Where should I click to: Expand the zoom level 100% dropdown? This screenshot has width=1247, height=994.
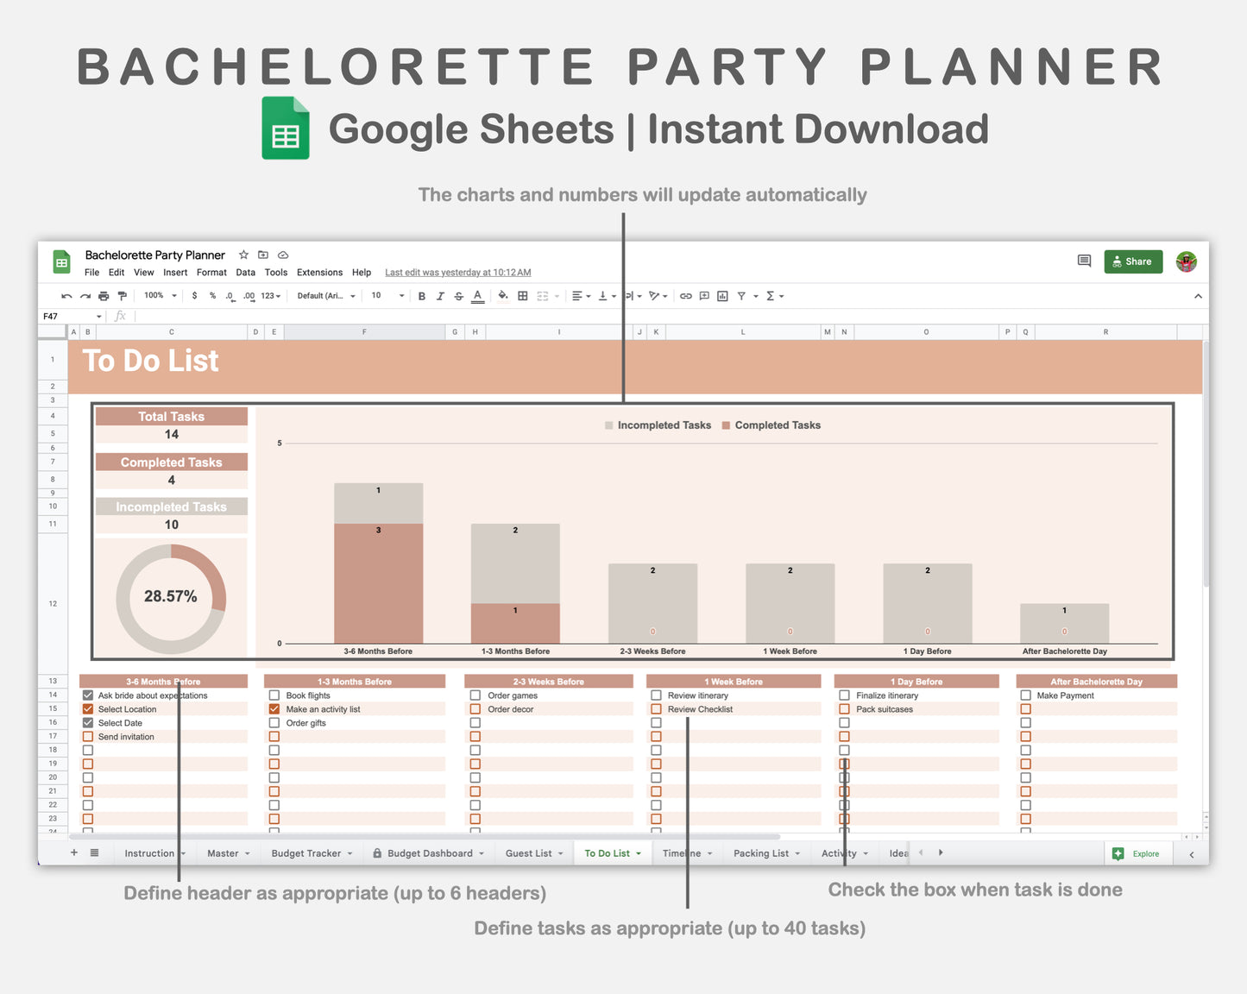159,295
